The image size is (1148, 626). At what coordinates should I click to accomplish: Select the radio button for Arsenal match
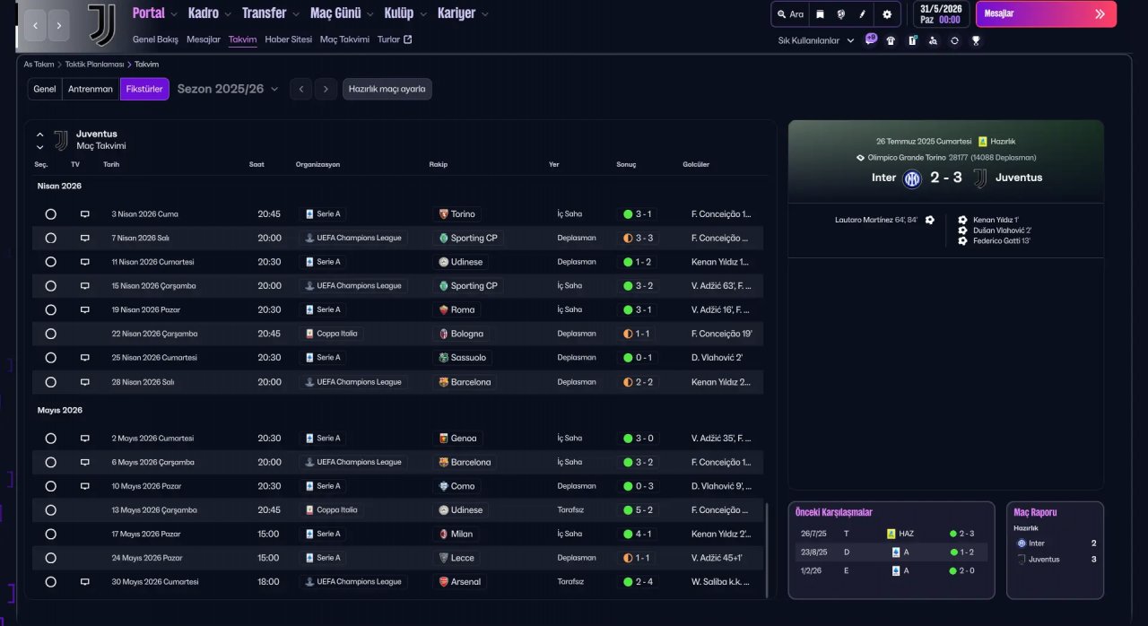click(50, 582)
